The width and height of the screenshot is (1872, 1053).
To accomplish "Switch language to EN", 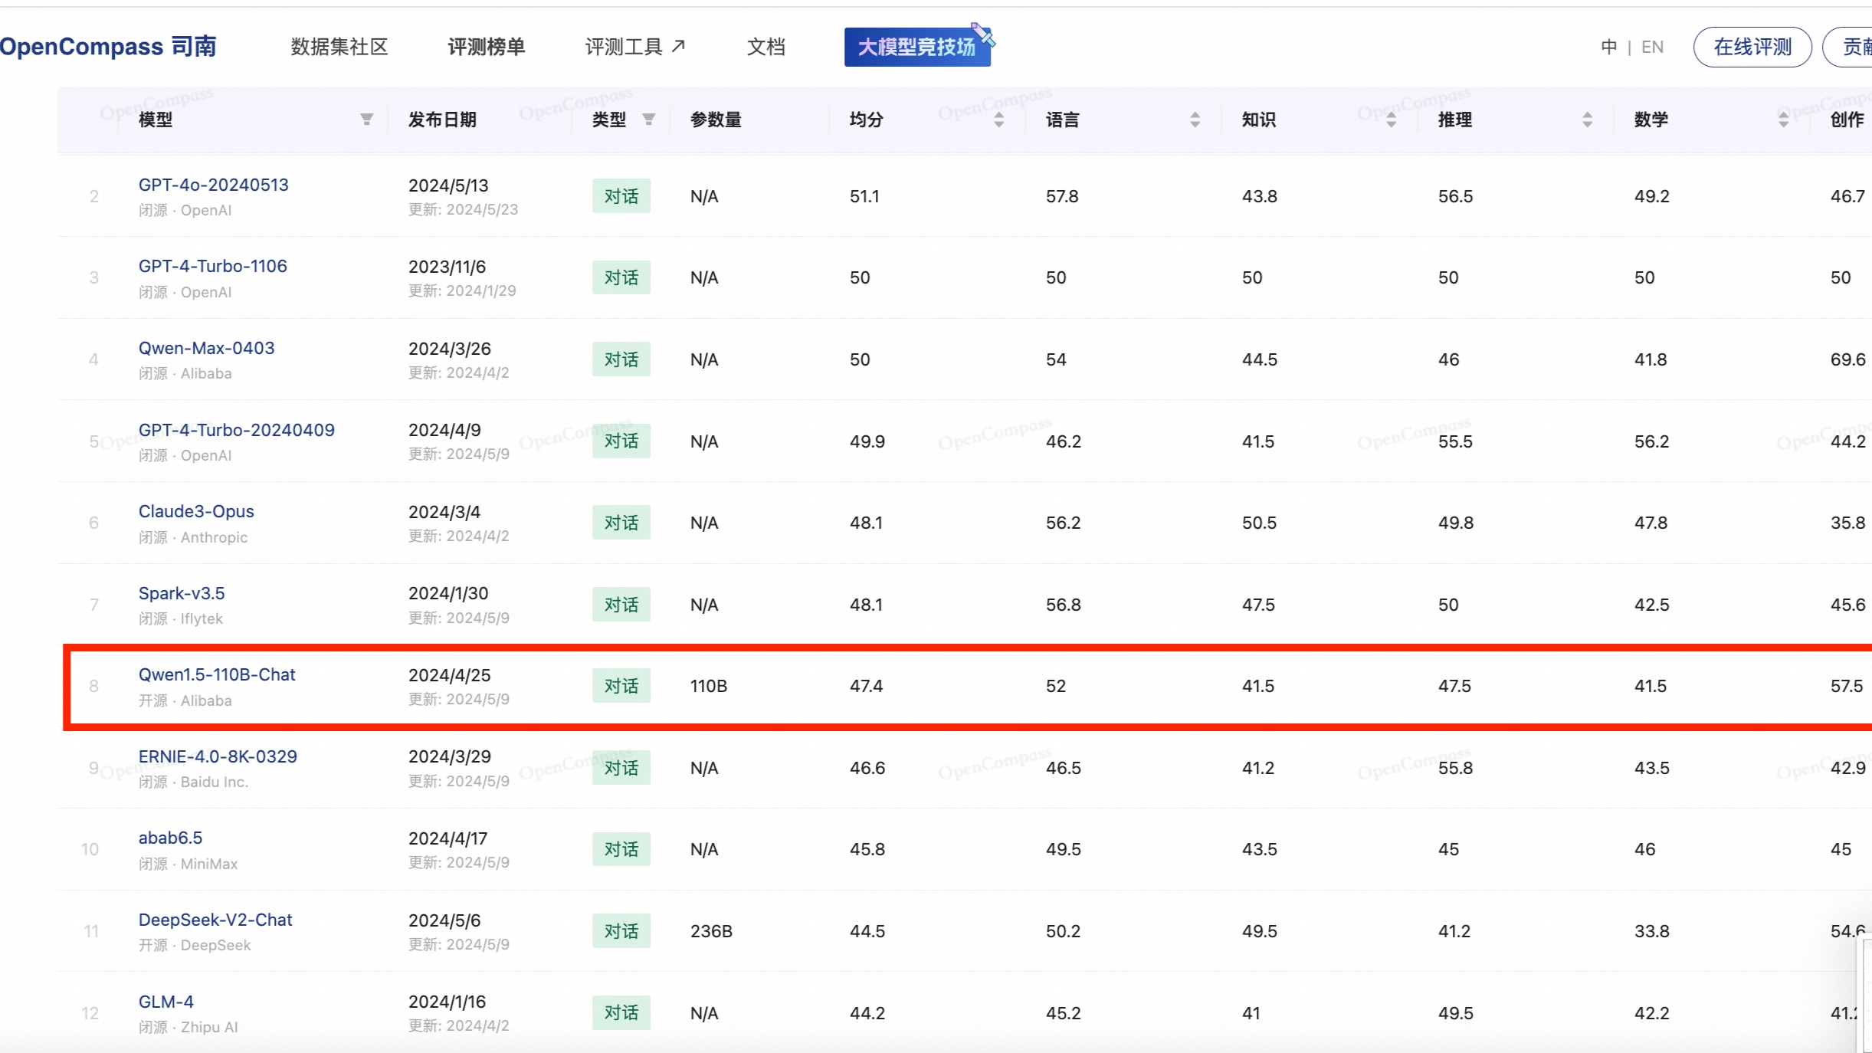I will pyautogui.click(x=1653, y=47).
